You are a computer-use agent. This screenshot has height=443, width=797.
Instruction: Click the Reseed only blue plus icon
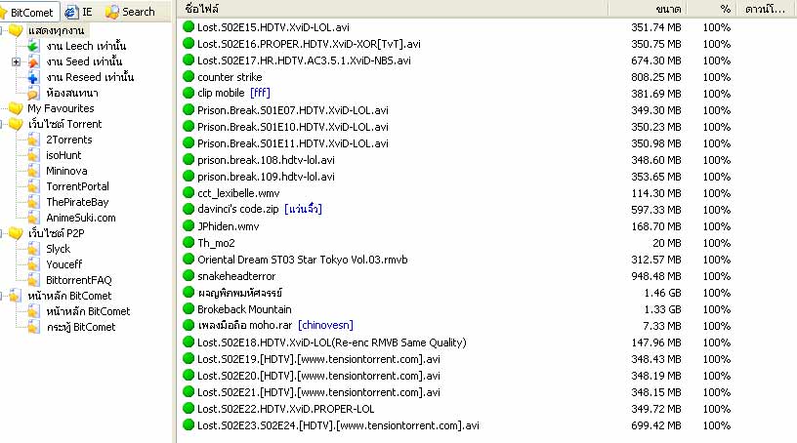click(33, 78)
